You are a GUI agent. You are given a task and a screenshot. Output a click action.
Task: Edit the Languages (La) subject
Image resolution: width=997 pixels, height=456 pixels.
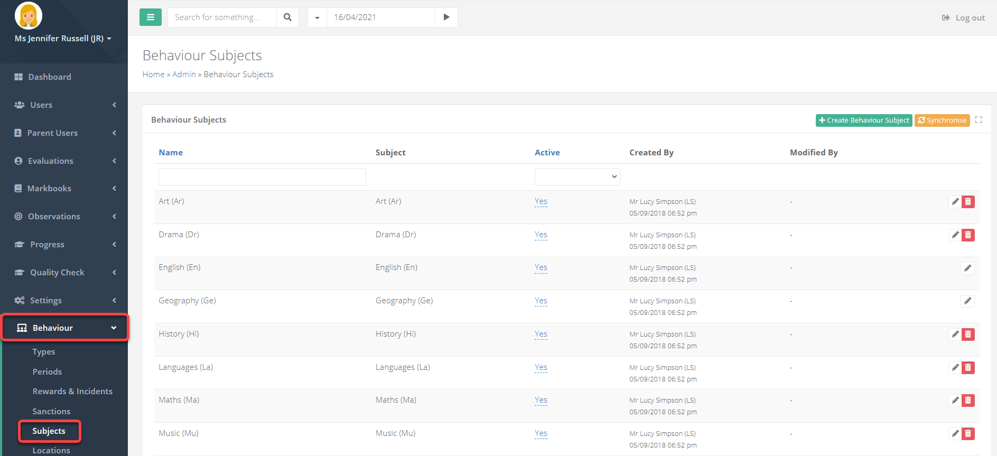[x=955, y=368]
